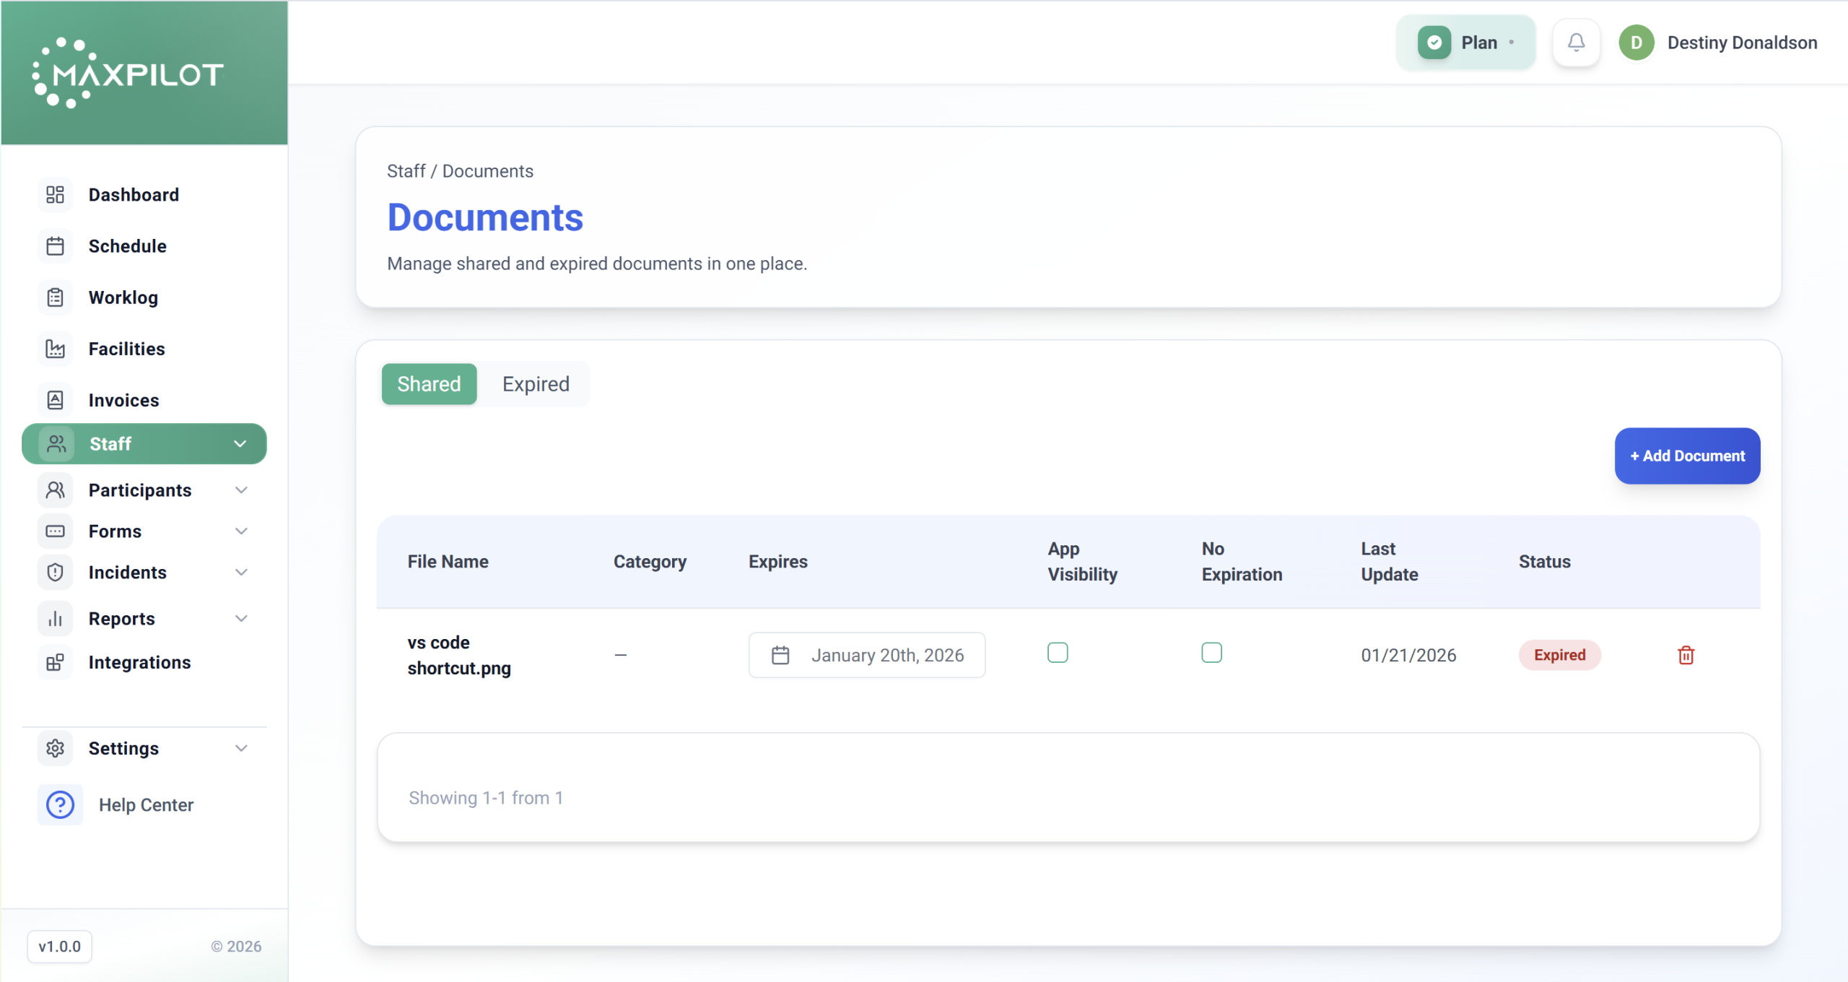
Task: Toggle App Visibility checkbox for document
Action: (1058, 653)
